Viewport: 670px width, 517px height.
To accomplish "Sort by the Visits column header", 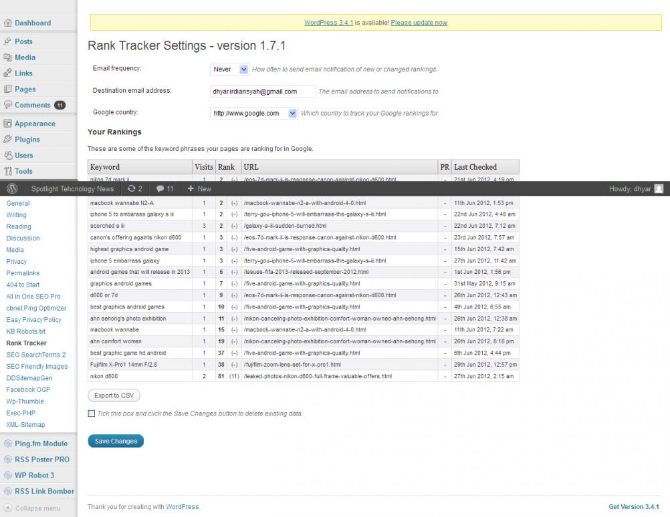I will [203, 167].
